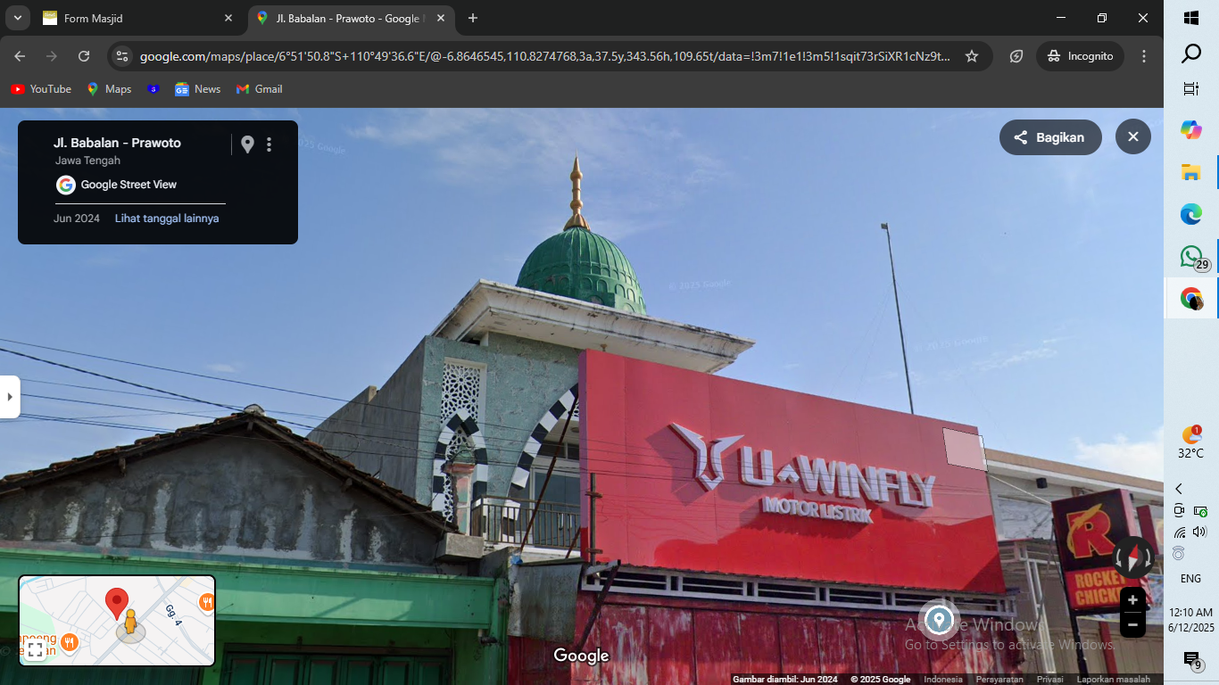The width and height of the screenshot is (1219, 685).
Task: Reload the page
Action: 84,56
